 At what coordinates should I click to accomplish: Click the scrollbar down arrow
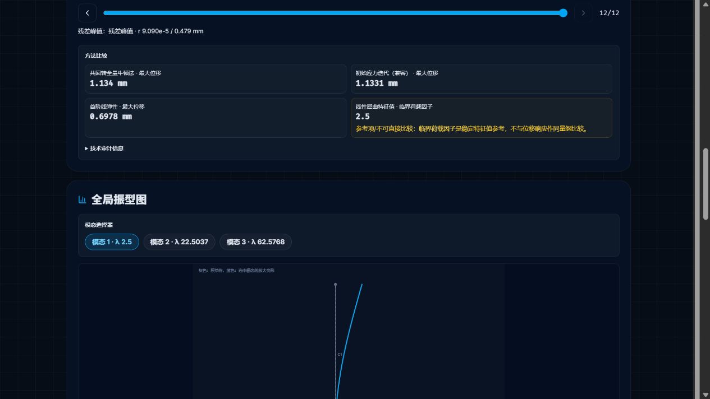[x=706, y=395]
